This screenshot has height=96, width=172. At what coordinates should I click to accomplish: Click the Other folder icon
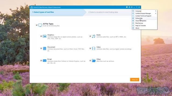click(94, 61)
